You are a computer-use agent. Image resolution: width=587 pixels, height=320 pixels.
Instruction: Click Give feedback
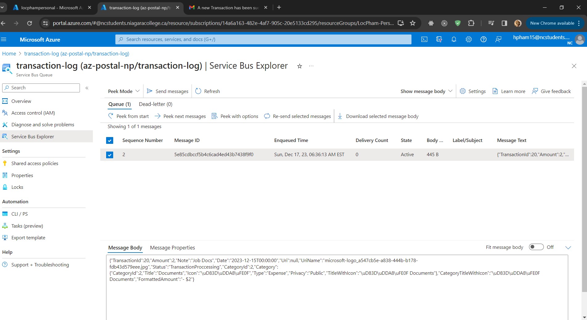(x=551, y=91)
